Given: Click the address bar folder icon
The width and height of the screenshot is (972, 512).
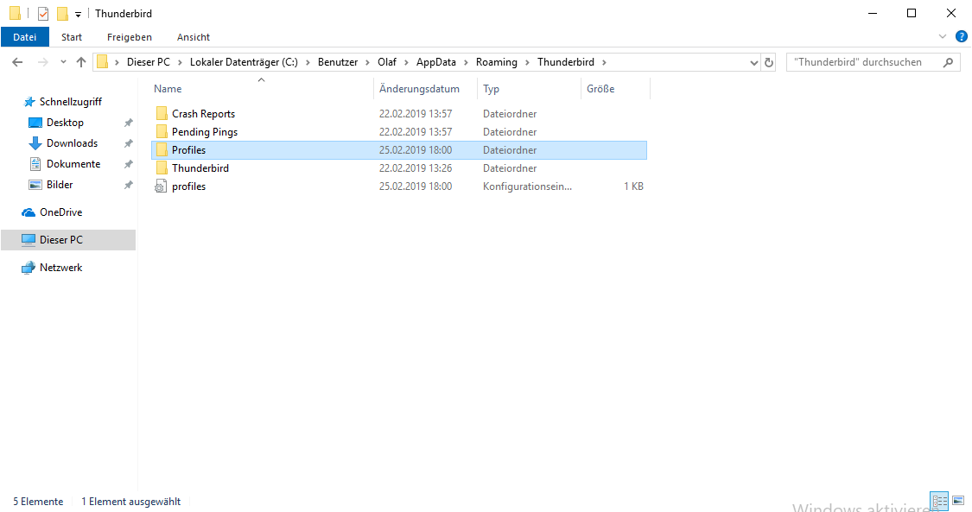Looking at the screenshot, I should click(x=102, y=62).
